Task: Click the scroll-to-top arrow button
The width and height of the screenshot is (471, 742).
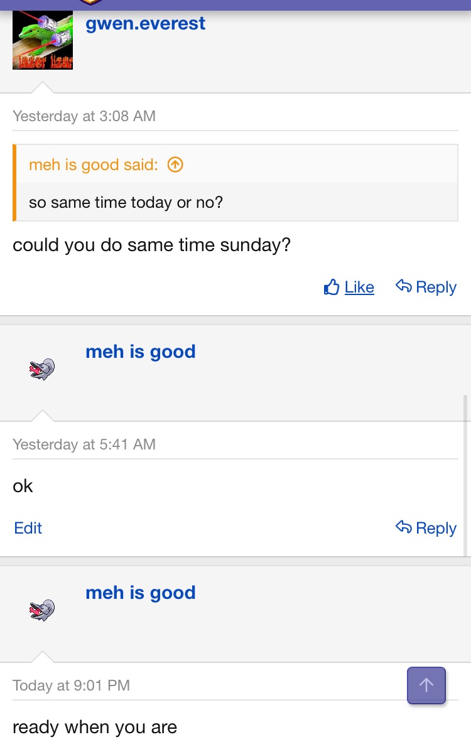Action: tap(426, 685)
